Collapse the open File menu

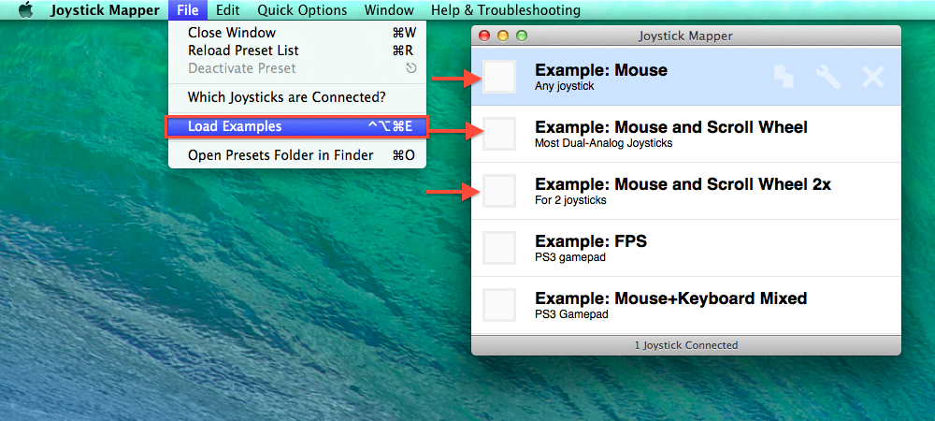[188, 10]
